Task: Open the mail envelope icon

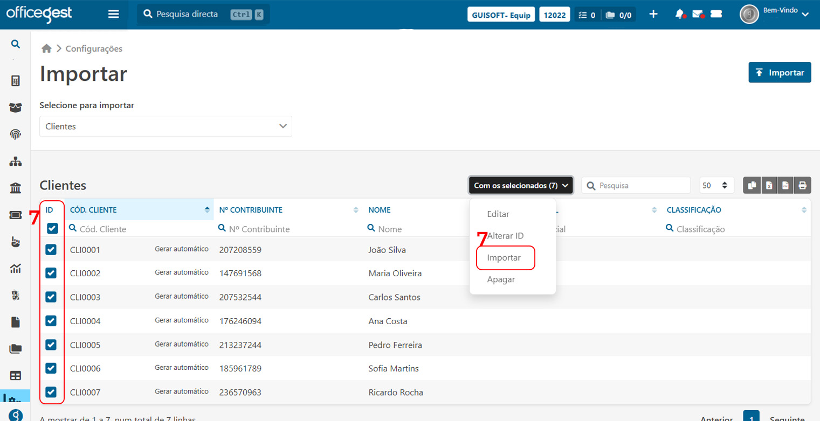Action: [x=698, y=15]
